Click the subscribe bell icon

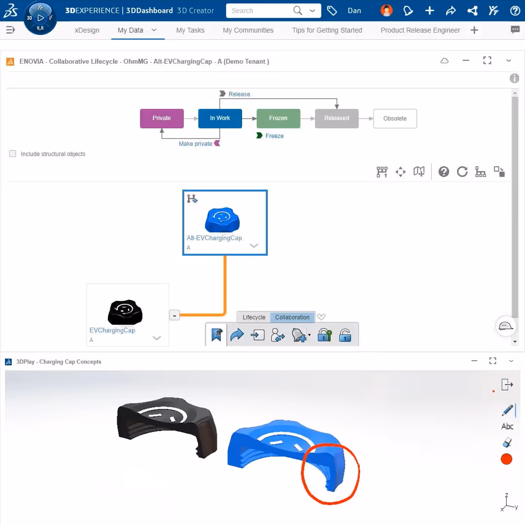tap(298, 335)
